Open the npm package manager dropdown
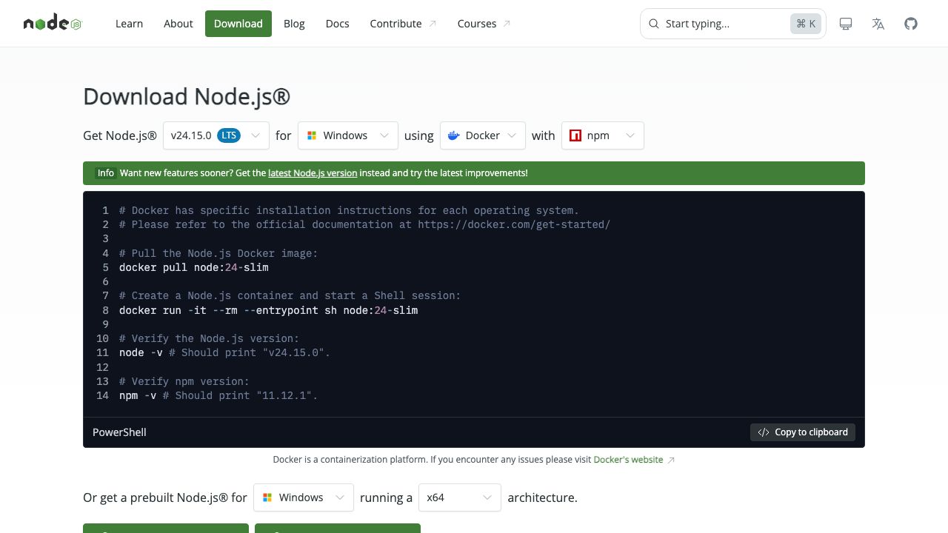Screen dimensions: 948x533 603,135
